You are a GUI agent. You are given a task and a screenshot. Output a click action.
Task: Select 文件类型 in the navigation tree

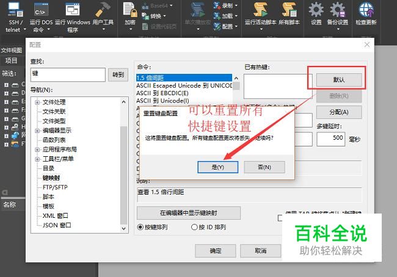tap(54, 121)
